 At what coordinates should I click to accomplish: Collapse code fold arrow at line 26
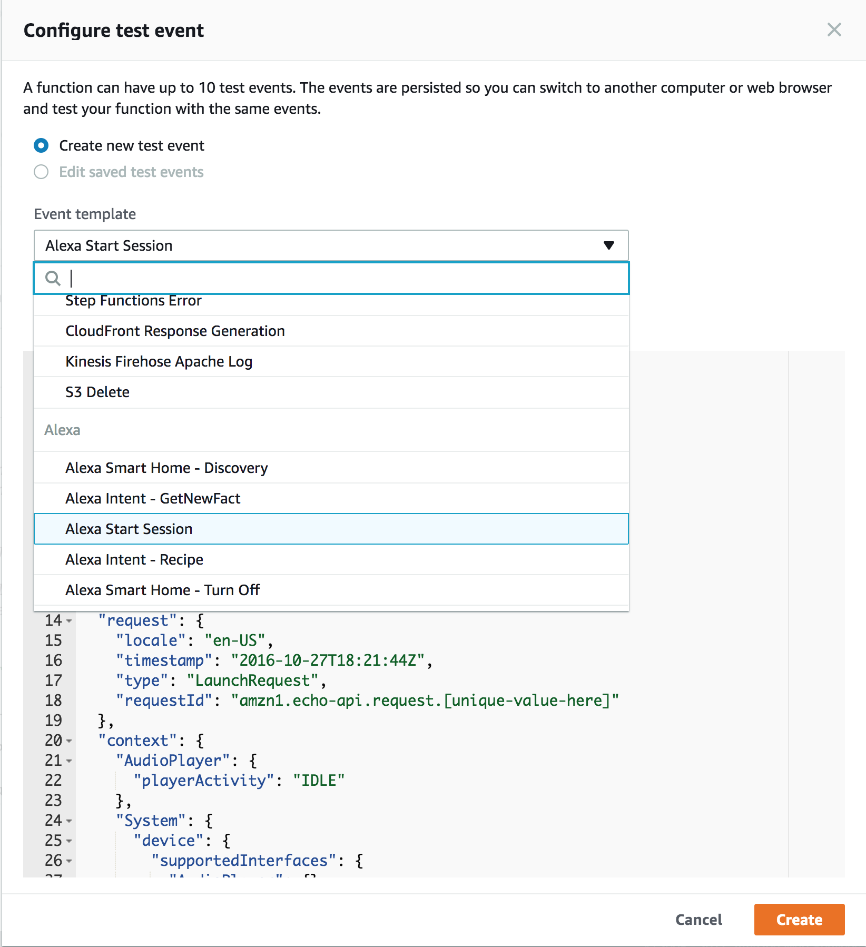(x=69, y=861)
